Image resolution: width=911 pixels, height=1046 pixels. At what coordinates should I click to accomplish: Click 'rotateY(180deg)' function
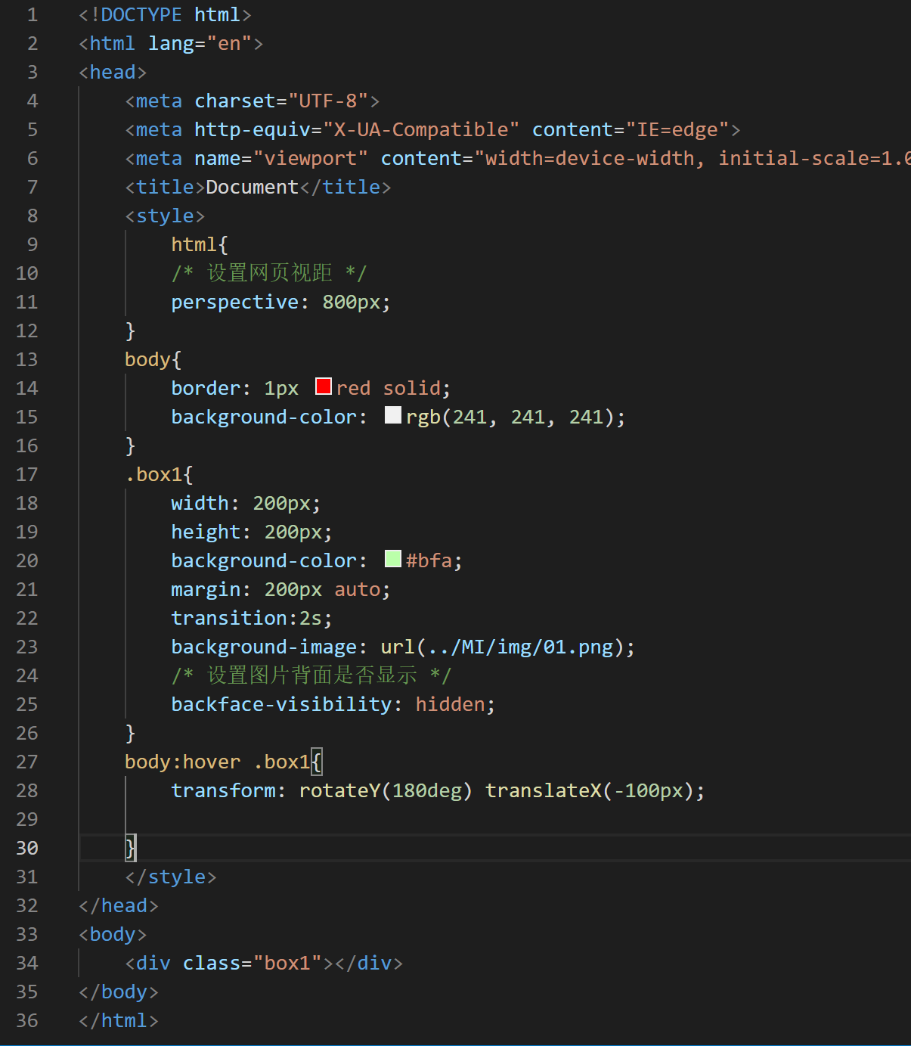tap(386, 790)
